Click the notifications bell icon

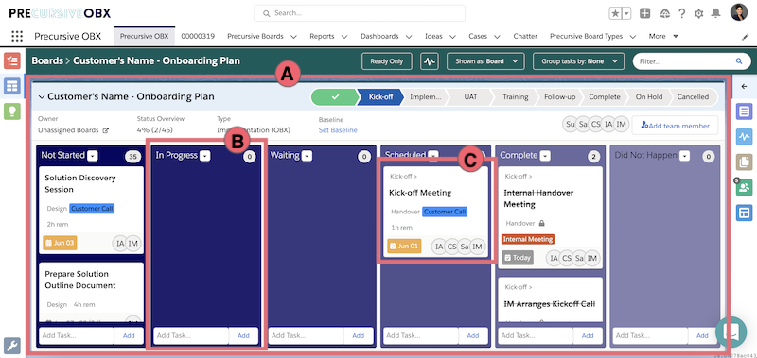coord(716,13)
